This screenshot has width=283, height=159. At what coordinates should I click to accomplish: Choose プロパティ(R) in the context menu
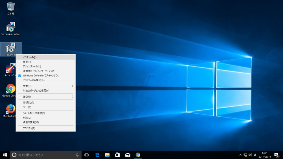click(46, 128)
